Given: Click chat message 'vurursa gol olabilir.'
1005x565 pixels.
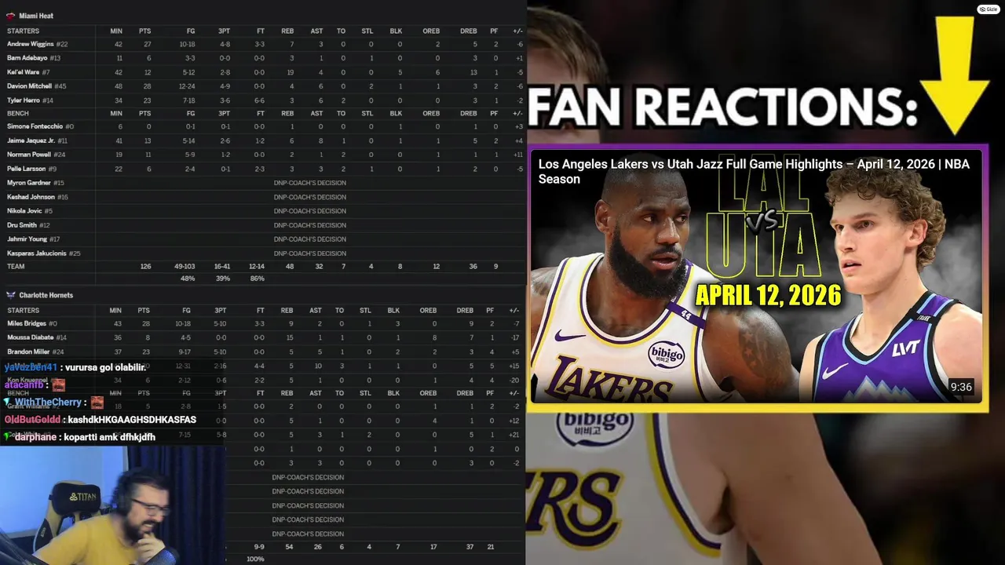Looking at the screenshot, I should point(105,367).
